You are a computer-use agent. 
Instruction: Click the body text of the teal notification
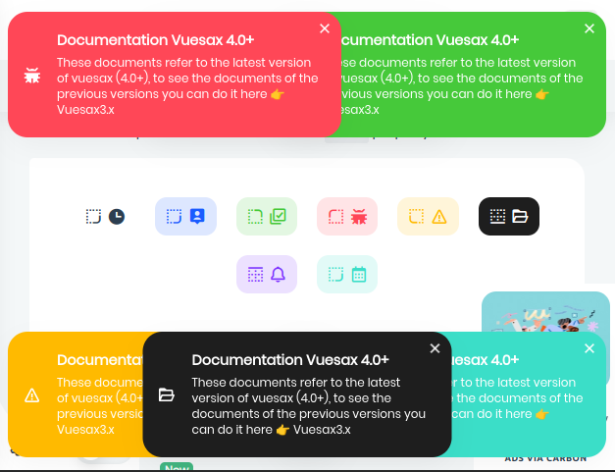click(517, 397)
